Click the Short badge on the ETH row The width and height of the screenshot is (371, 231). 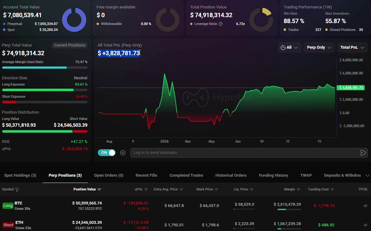(x=8, y=225)
